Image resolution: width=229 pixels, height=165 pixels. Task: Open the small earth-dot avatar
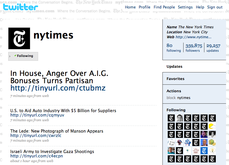point(188,151)
